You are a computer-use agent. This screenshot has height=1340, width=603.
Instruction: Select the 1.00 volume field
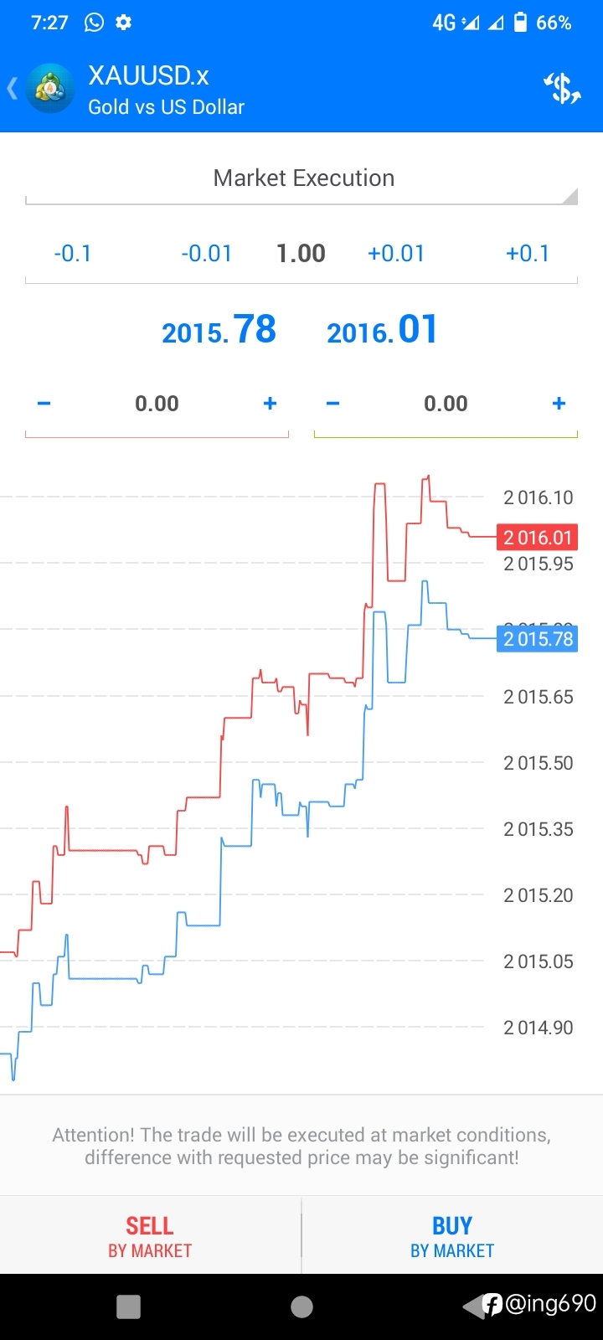pyautogui.click(x=301, y=254)
